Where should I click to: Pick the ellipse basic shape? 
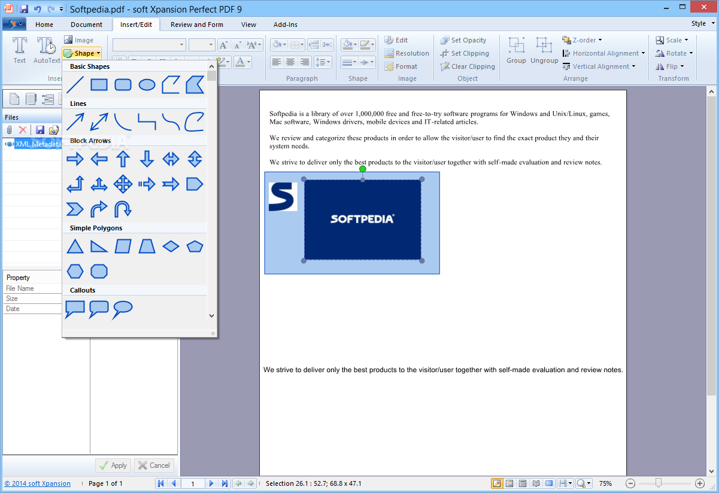pyautogui.click(x=147, y=85)
